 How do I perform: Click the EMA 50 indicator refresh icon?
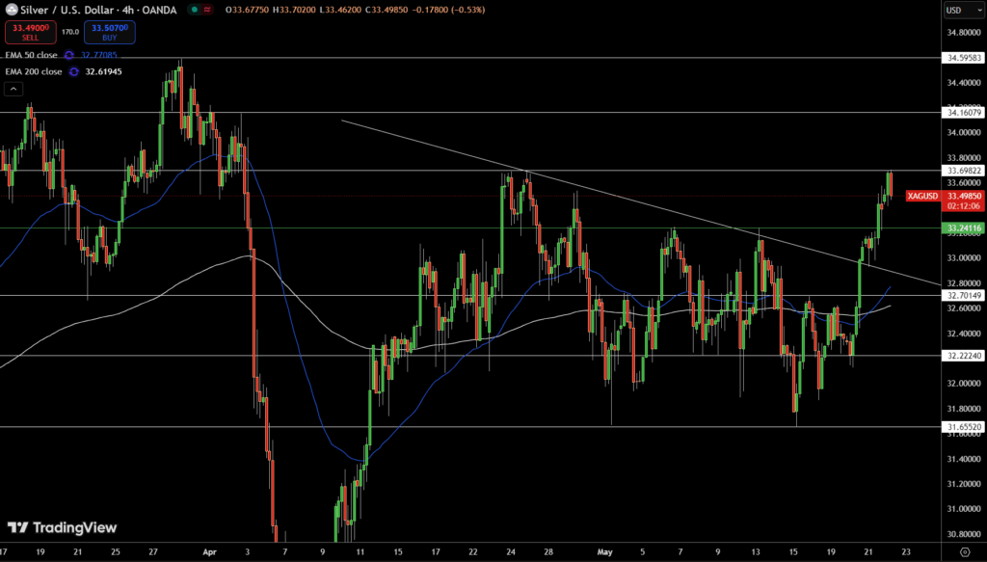(x=68, y=55)
